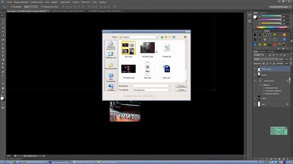Select the Lasso tool
This screenshot has width=293, height=164.
click(3, 24)
